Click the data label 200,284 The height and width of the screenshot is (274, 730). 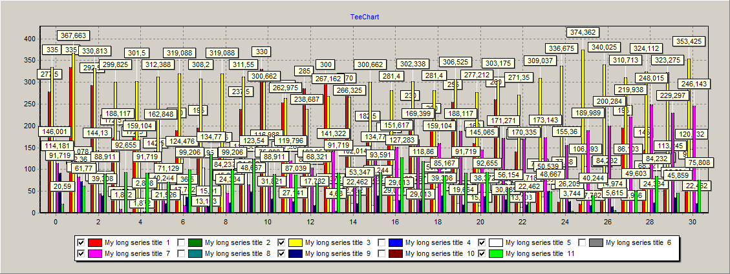click(x=609, y=101)
